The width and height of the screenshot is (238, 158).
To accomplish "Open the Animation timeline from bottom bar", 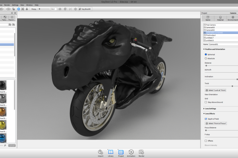I will (x=131, y=153).
